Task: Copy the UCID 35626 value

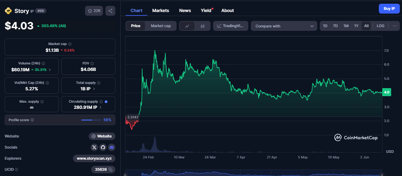Action: pyautogui.click(x=110, y=170)
